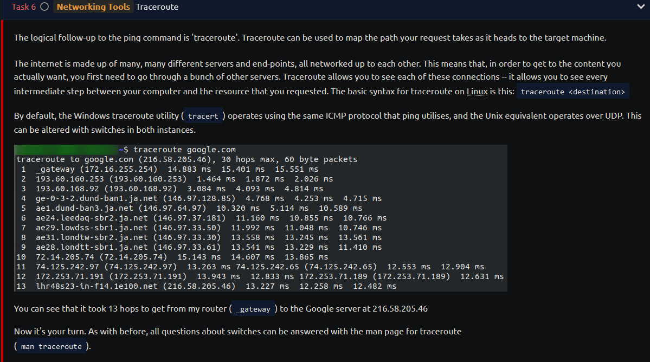
Task: Click hop 13 lhr48s23 line in terminal
Action: [x=207, y=286]
